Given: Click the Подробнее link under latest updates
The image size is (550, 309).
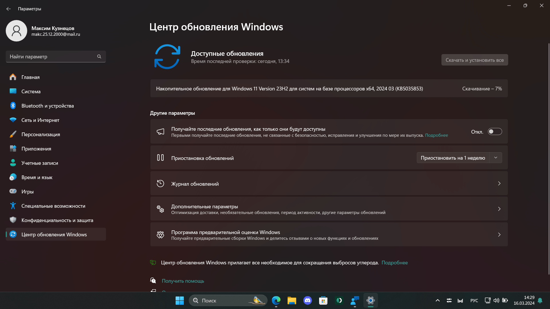Looking at the screenshot, I should (437, 135).
